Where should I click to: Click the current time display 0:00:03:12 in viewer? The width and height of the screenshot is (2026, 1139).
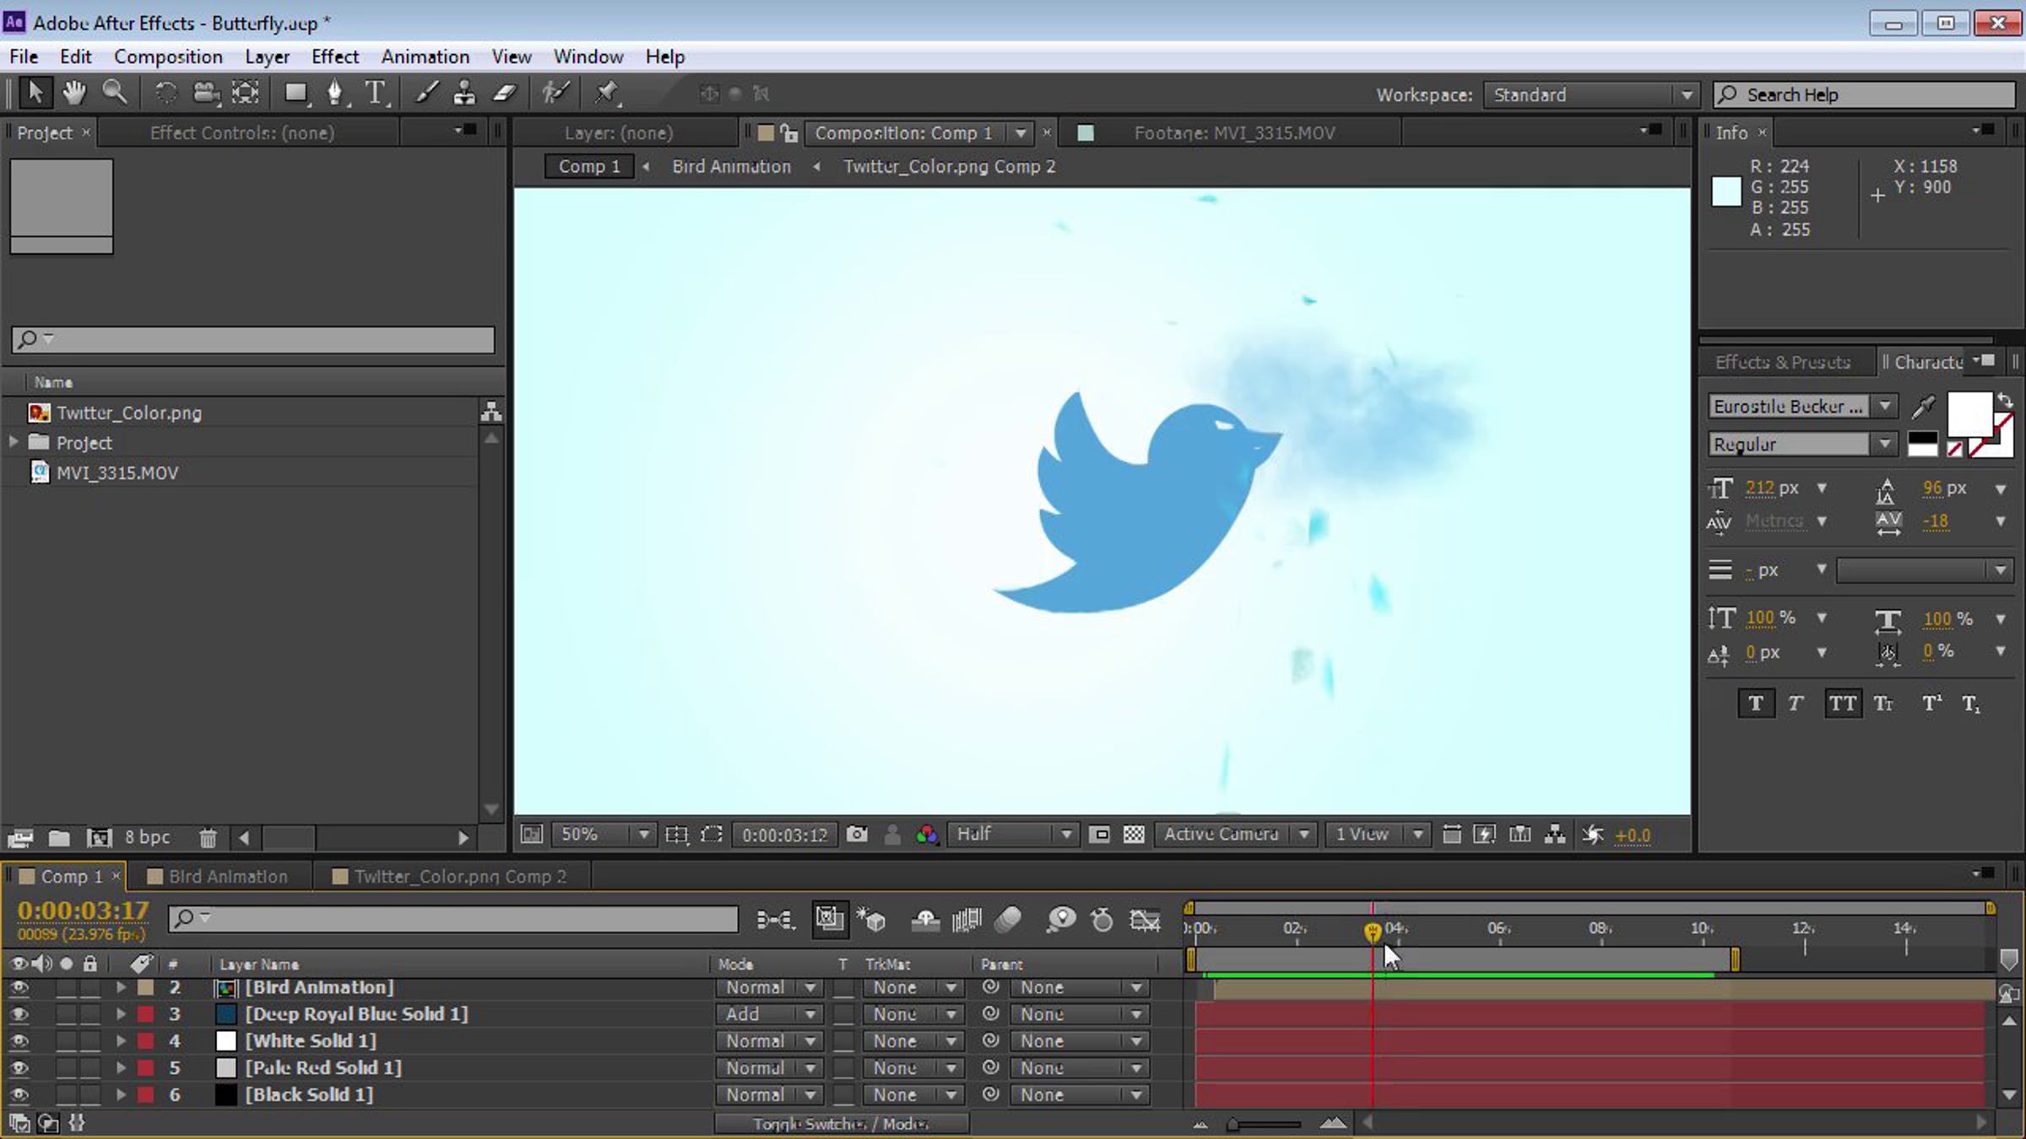tap(784, 834)
